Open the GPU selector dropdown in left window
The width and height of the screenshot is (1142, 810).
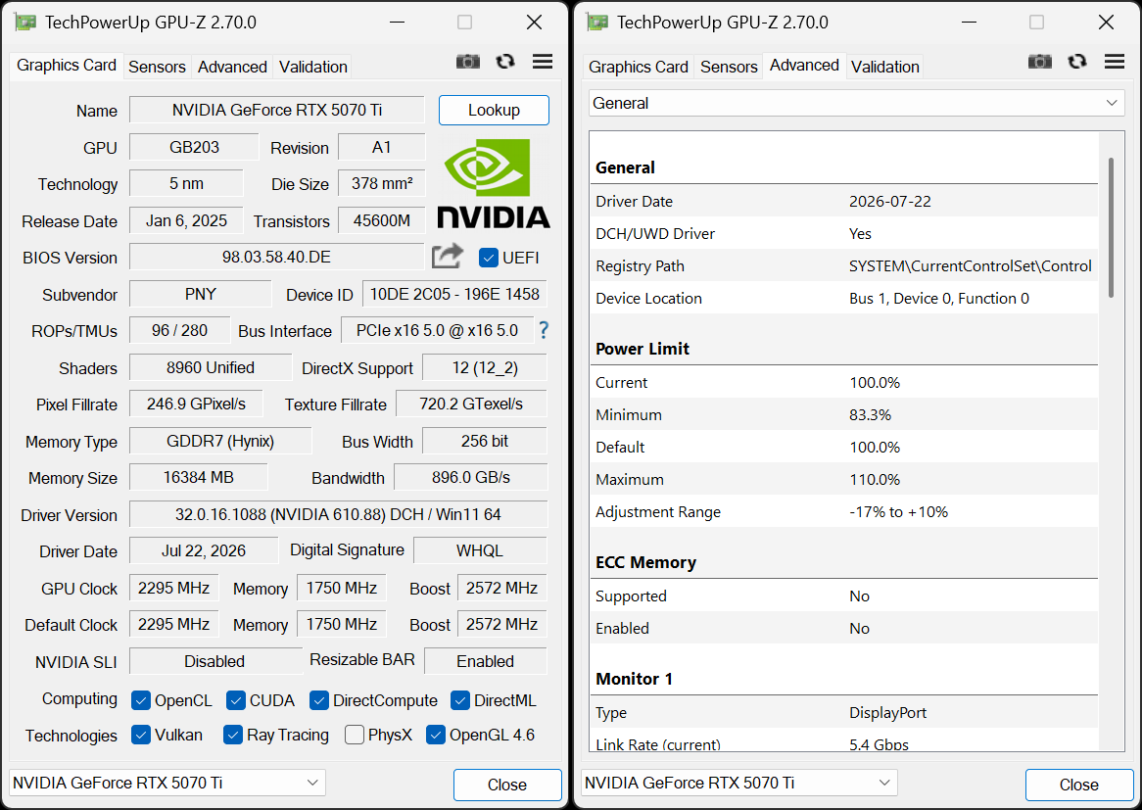[167, 783]
